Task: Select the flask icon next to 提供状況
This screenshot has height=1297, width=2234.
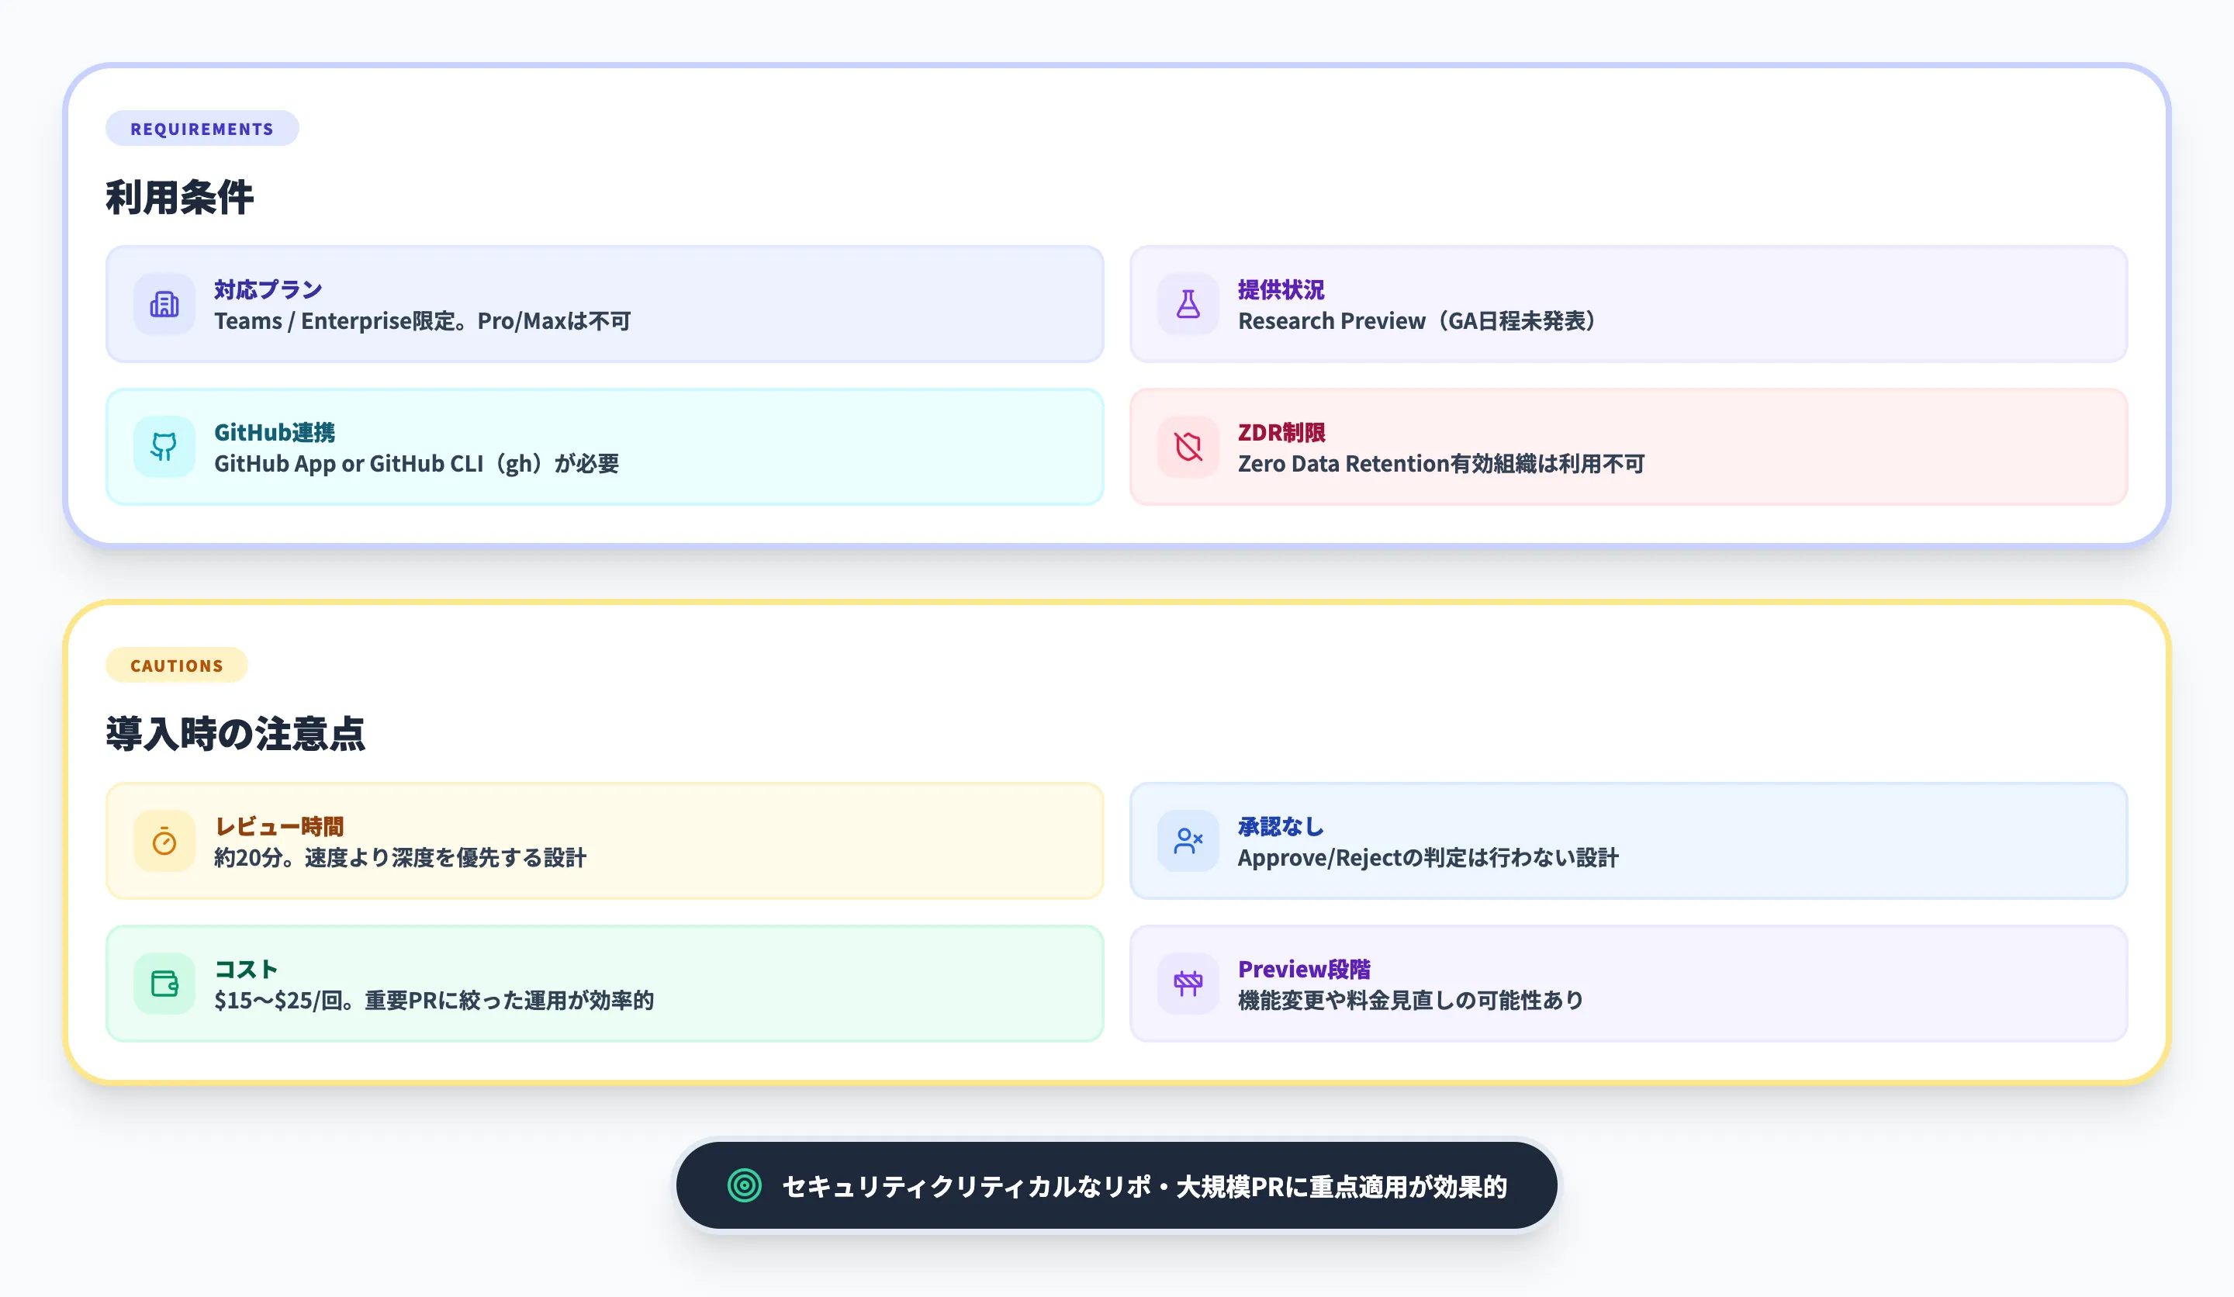Action: [1188, 304]
